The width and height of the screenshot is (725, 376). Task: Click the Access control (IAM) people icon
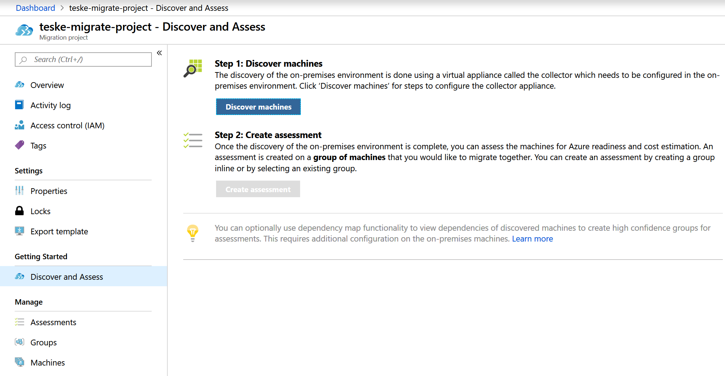(x=19, y=125)
